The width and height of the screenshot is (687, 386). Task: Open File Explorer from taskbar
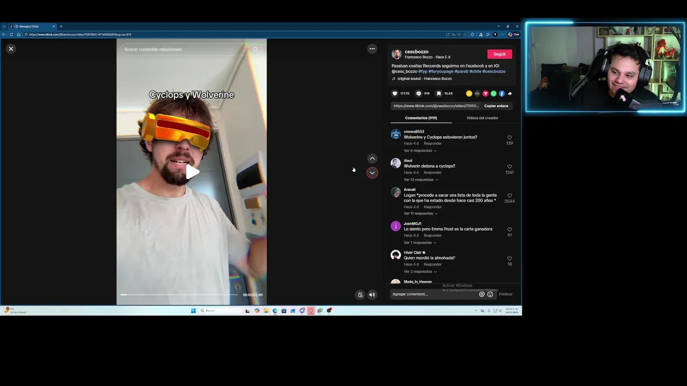point(266,310)
